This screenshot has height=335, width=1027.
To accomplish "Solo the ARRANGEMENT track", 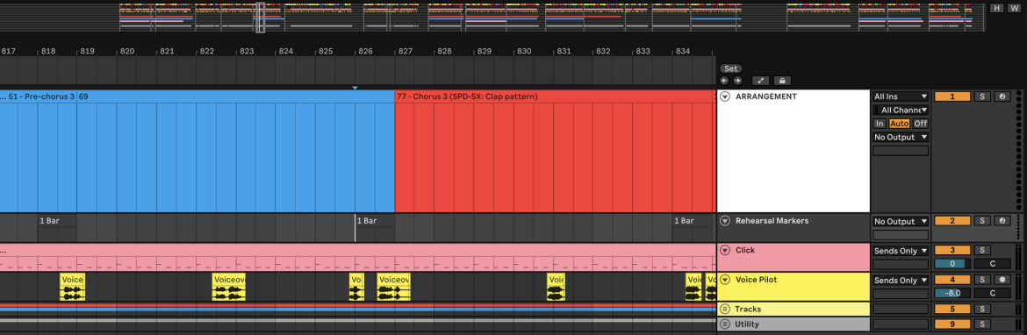I will point(982,96).
